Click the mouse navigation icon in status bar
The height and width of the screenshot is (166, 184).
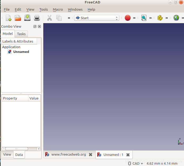point(130,163)
